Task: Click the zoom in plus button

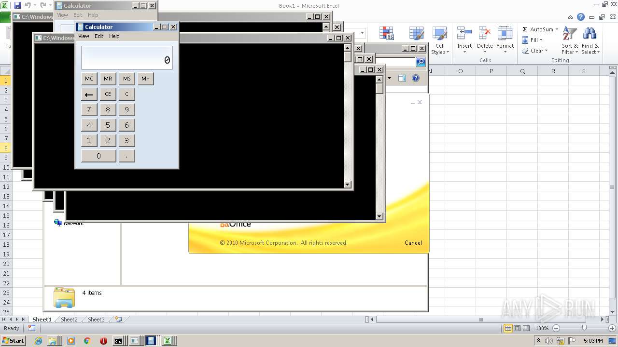Action: click(612, 328)
